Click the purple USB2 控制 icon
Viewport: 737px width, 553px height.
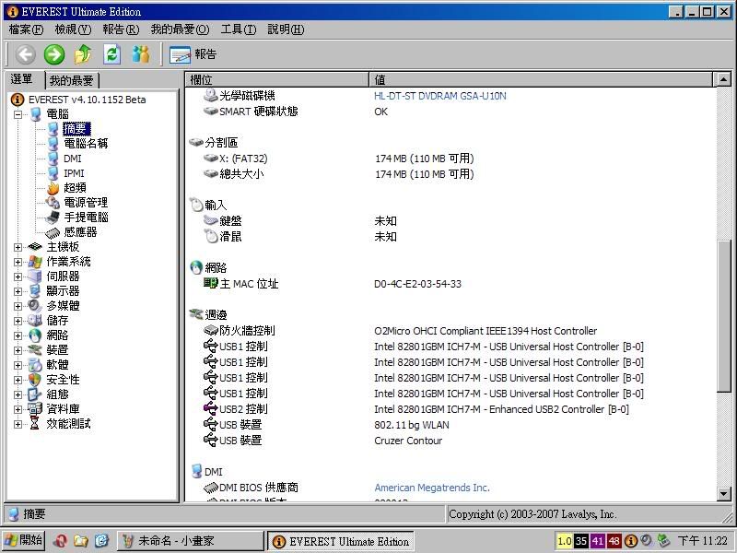211,408
